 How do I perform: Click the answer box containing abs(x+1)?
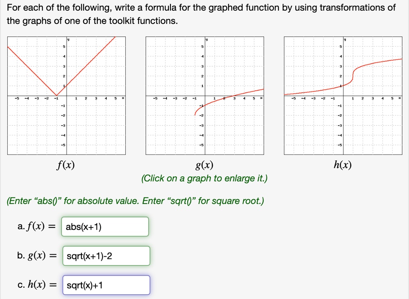[x=105, y=227]
